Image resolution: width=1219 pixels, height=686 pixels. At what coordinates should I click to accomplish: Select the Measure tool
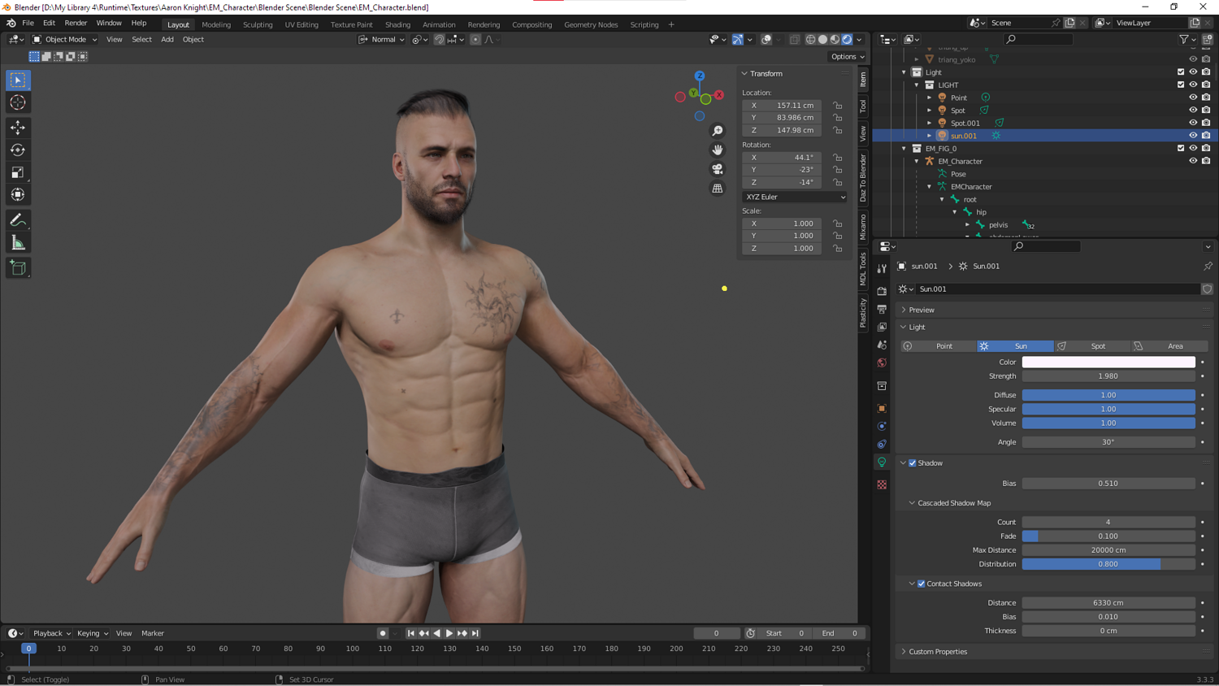point(18,242)
